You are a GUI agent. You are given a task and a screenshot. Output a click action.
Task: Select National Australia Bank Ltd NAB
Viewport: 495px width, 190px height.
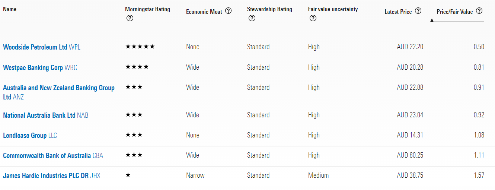(46, 115)
